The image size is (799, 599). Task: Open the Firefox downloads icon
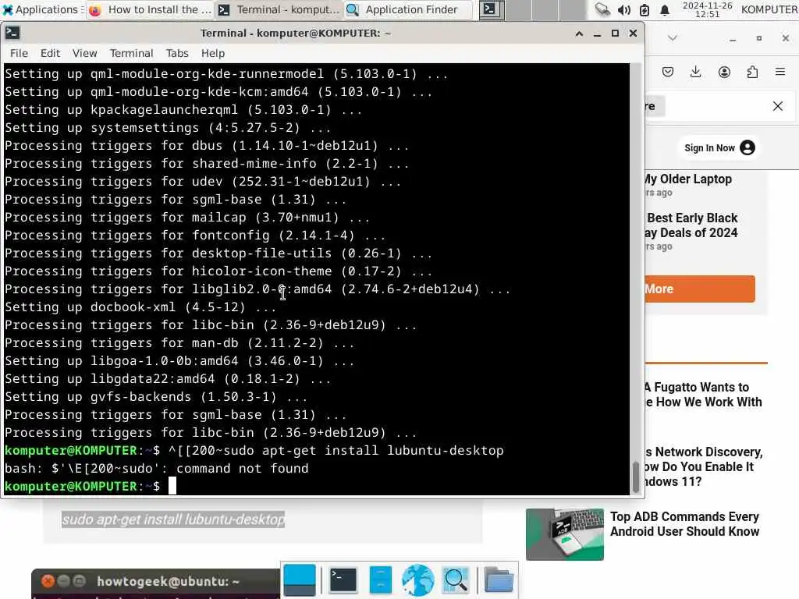[695, 72]
